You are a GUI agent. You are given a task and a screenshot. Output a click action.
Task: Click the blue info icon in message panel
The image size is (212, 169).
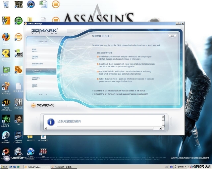[51, 122]
